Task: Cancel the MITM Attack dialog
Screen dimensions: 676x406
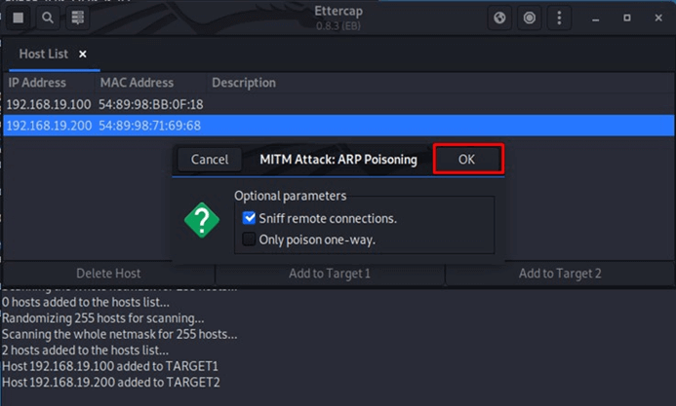Action: pyautogui.click(x=210, y=160)
